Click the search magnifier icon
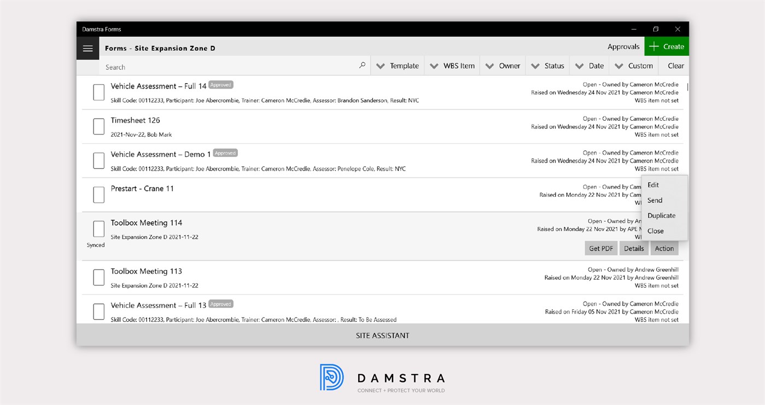 point(361,65)
